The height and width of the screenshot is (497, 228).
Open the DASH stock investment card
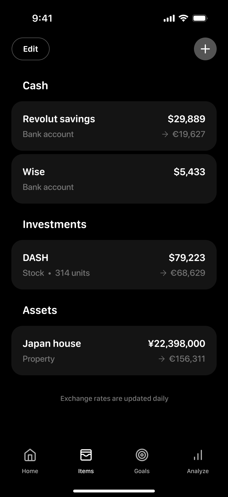[x=114, y=265]
